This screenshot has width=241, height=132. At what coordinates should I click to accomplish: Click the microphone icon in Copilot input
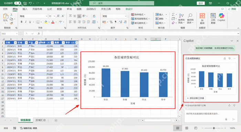[226, 119]
